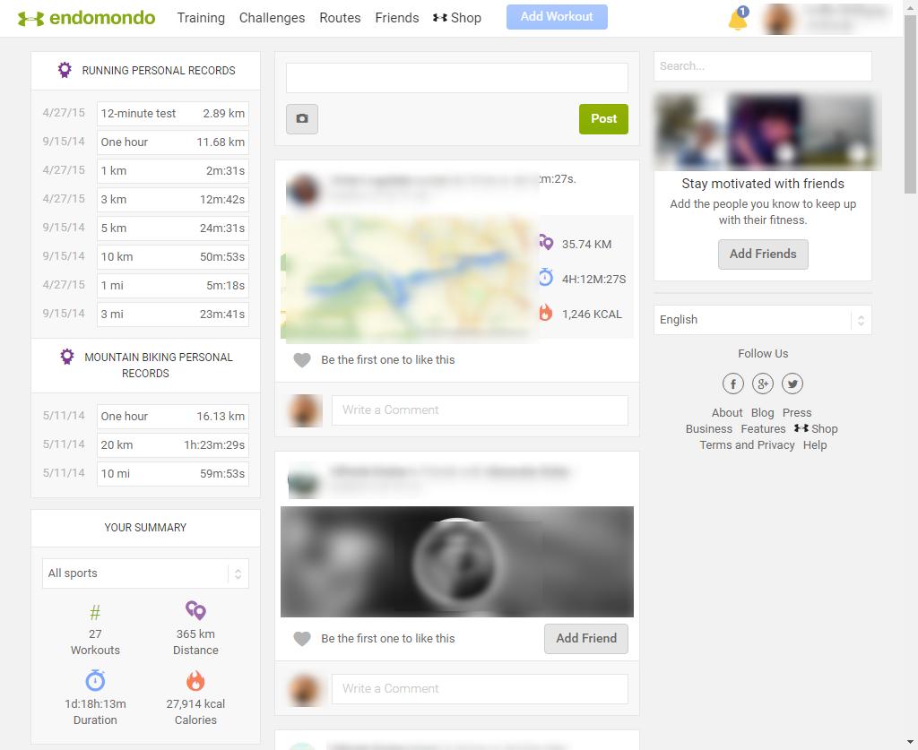918x750 pixels.
Task: Click Write a Comment under the map post
Action: point(480,410)
